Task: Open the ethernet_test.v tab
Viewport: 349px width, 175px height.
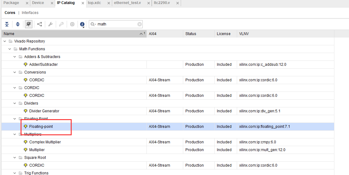Action: click(x=127, y=3)
